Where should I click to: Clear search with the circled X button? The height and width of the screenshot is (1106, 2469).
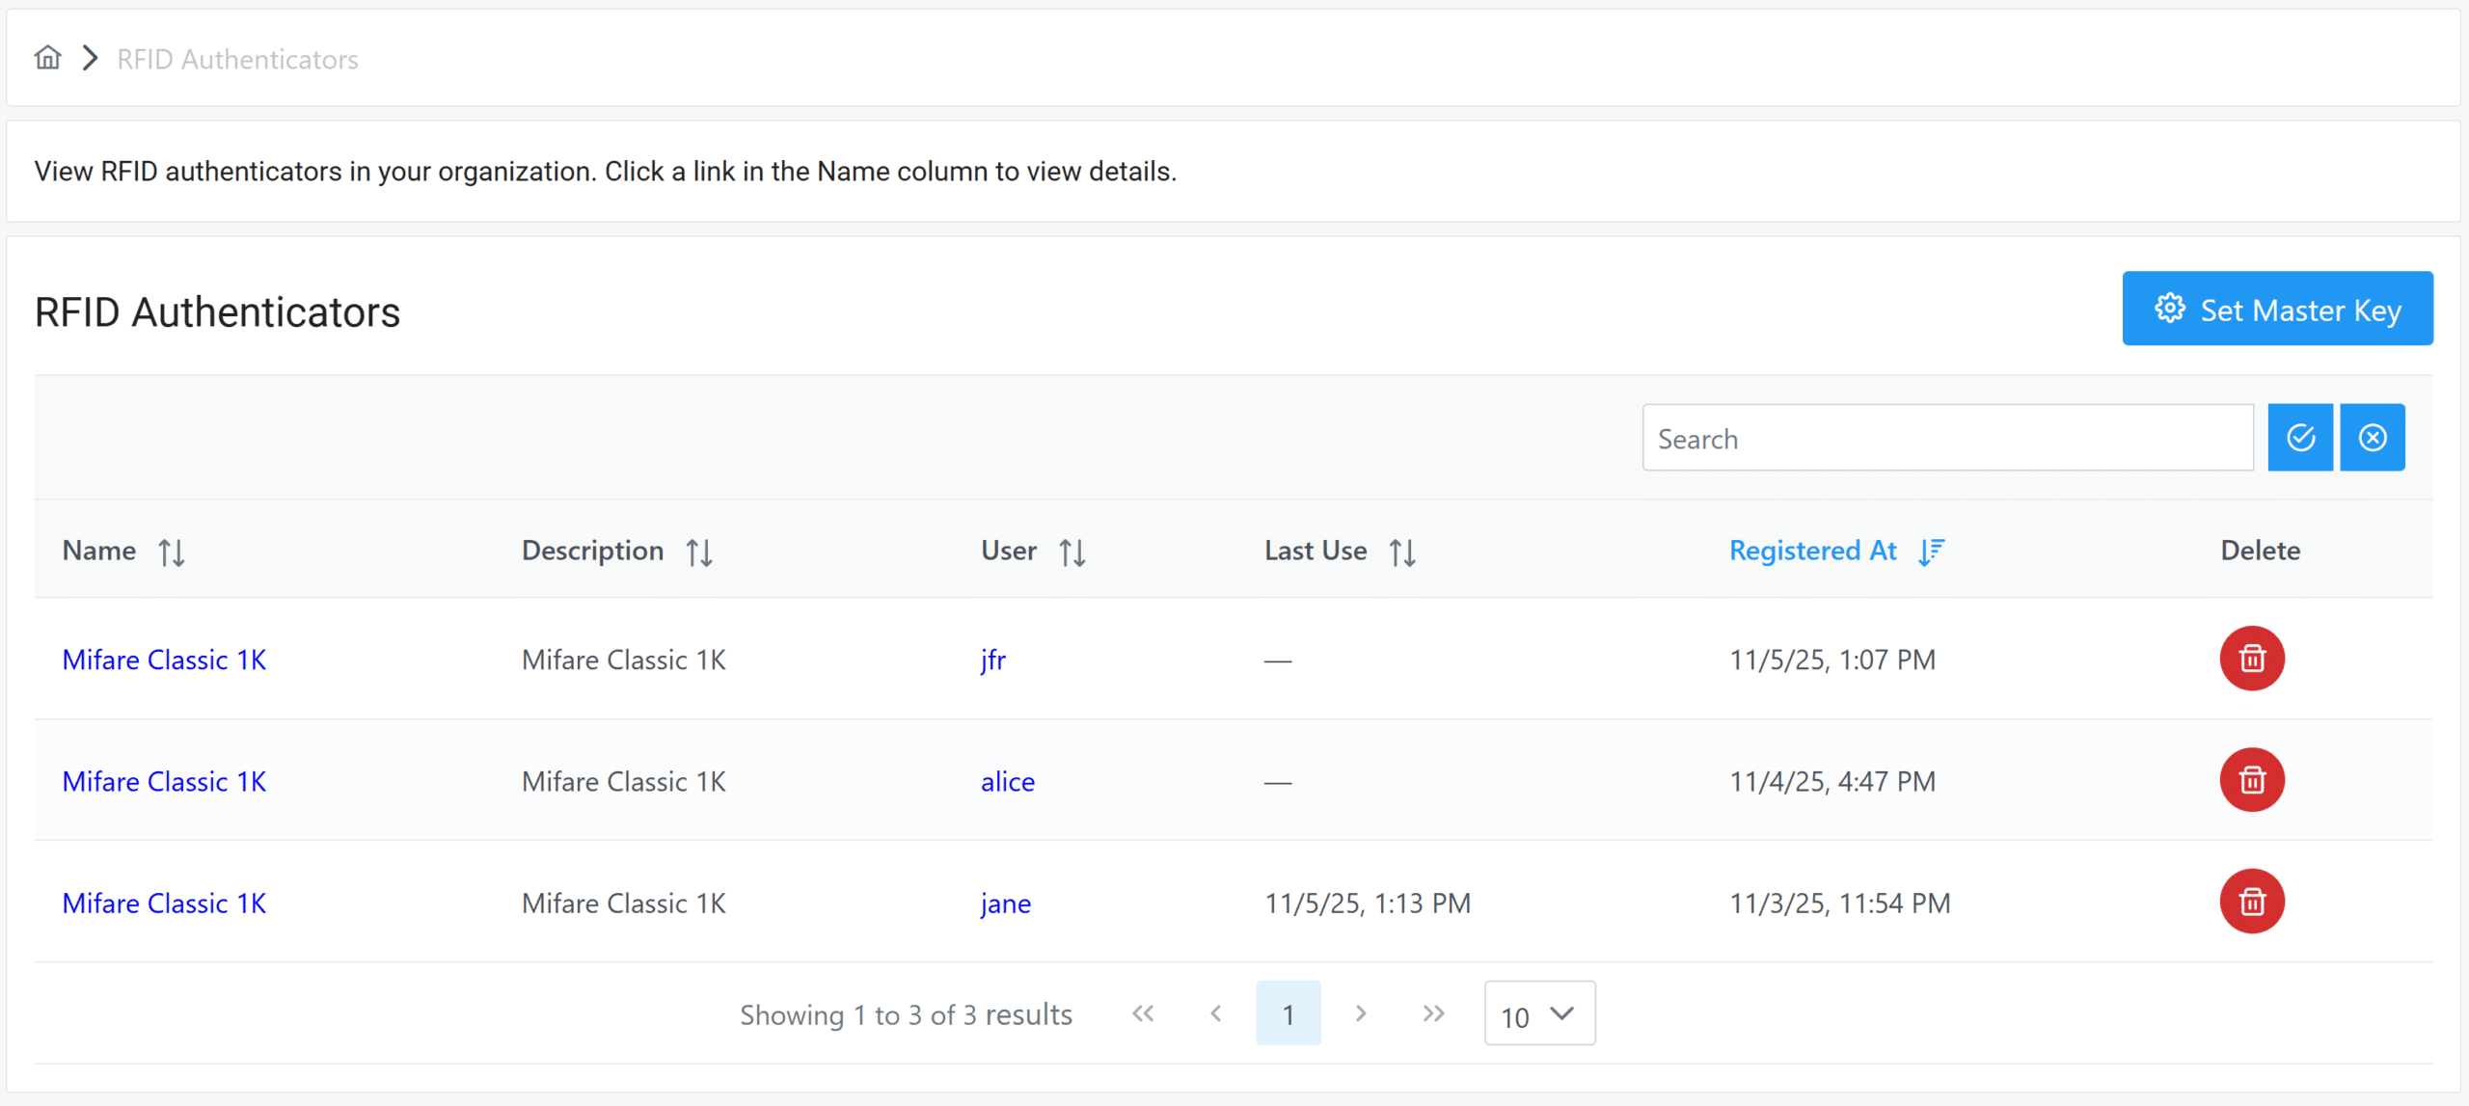click(2373, 438)
